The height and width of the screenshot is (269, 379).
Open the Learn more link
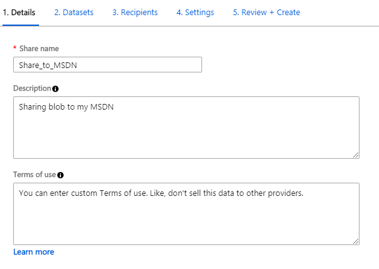click(x=33, y=252)
